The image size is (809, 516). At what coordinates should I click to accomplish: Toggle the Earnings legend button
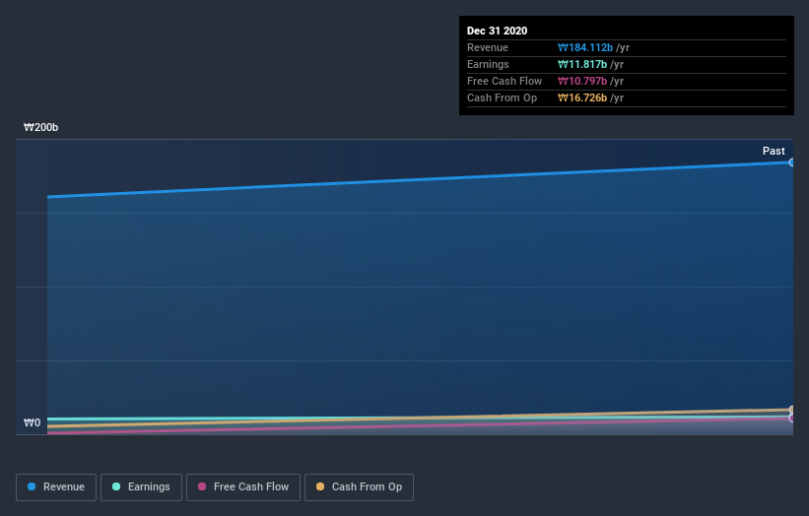pos(141,487)
